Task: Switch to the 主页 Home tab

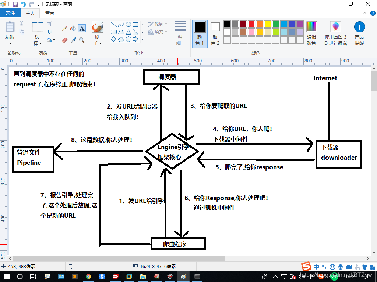Action: [x=30, y=13]
